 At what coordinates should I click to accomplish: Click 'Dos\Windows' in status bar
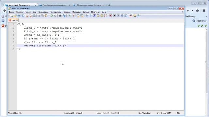pyautogui.click(x=145, y=113)
